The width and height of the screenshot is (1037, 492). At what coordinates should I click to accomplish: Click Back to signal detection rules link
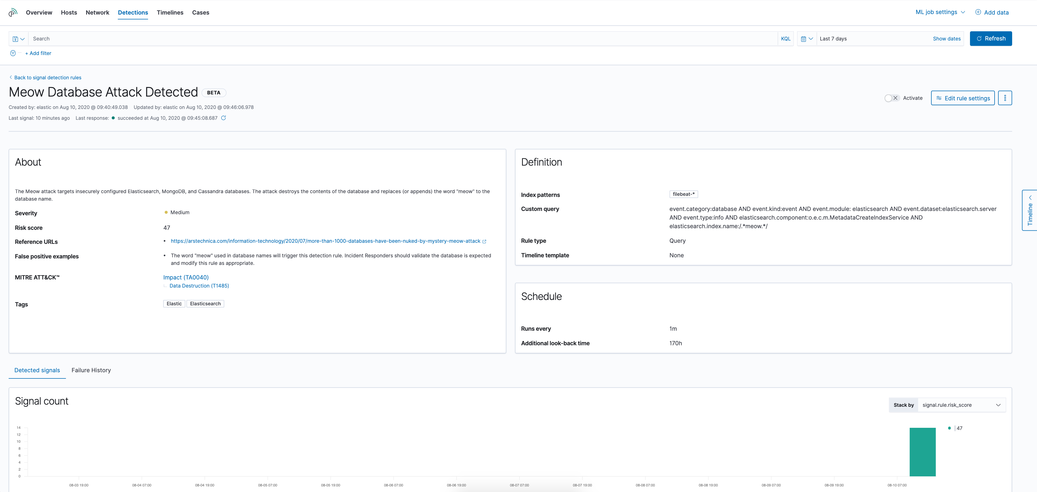coord(45,78)
